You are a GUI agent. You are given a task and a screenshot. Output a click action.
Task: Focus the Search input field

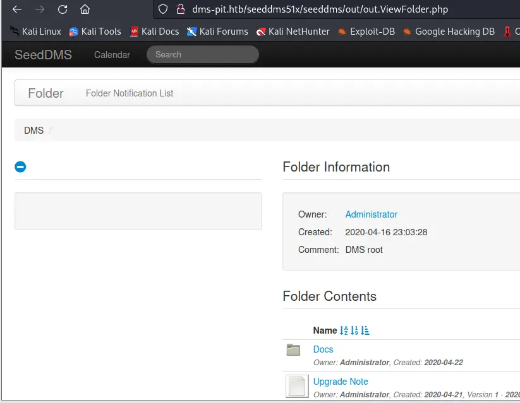pos(203,54)
